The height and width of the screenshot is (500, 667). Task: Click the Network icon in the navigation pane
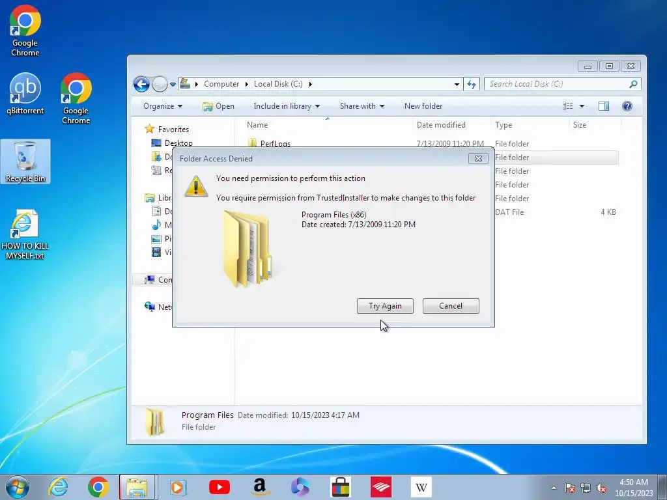point(150,307)
